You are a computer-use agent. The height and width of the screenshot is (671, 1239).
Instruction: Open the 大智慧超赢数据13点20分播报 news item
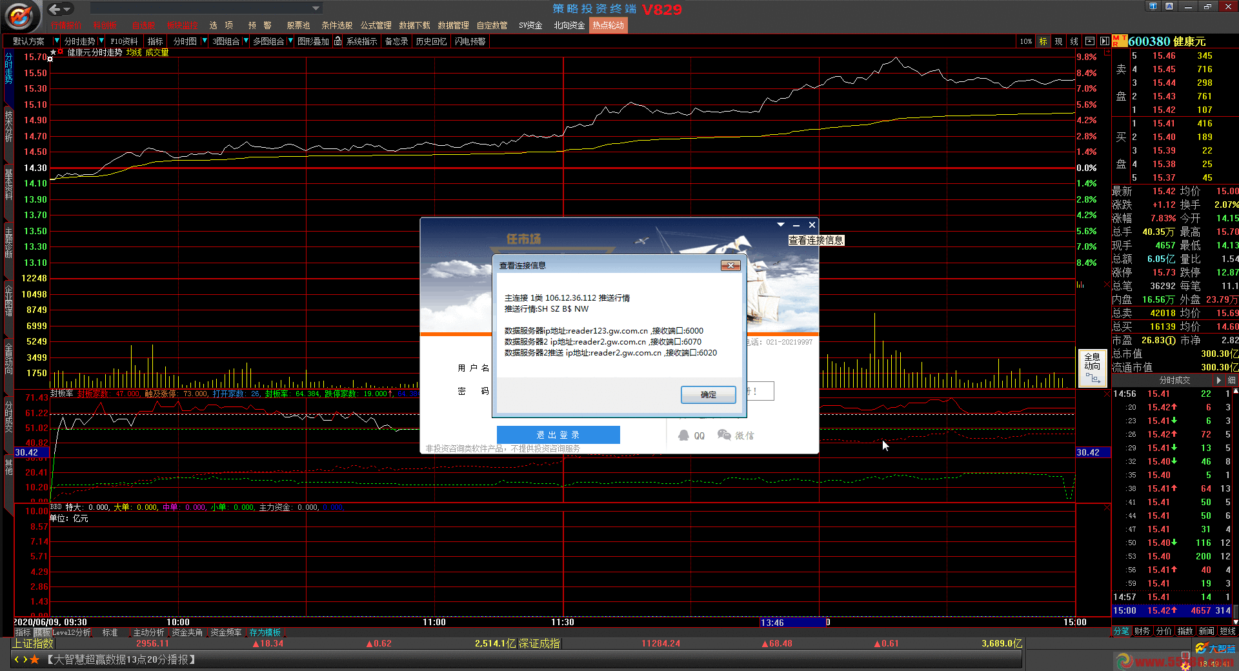[x=120, y=659]
